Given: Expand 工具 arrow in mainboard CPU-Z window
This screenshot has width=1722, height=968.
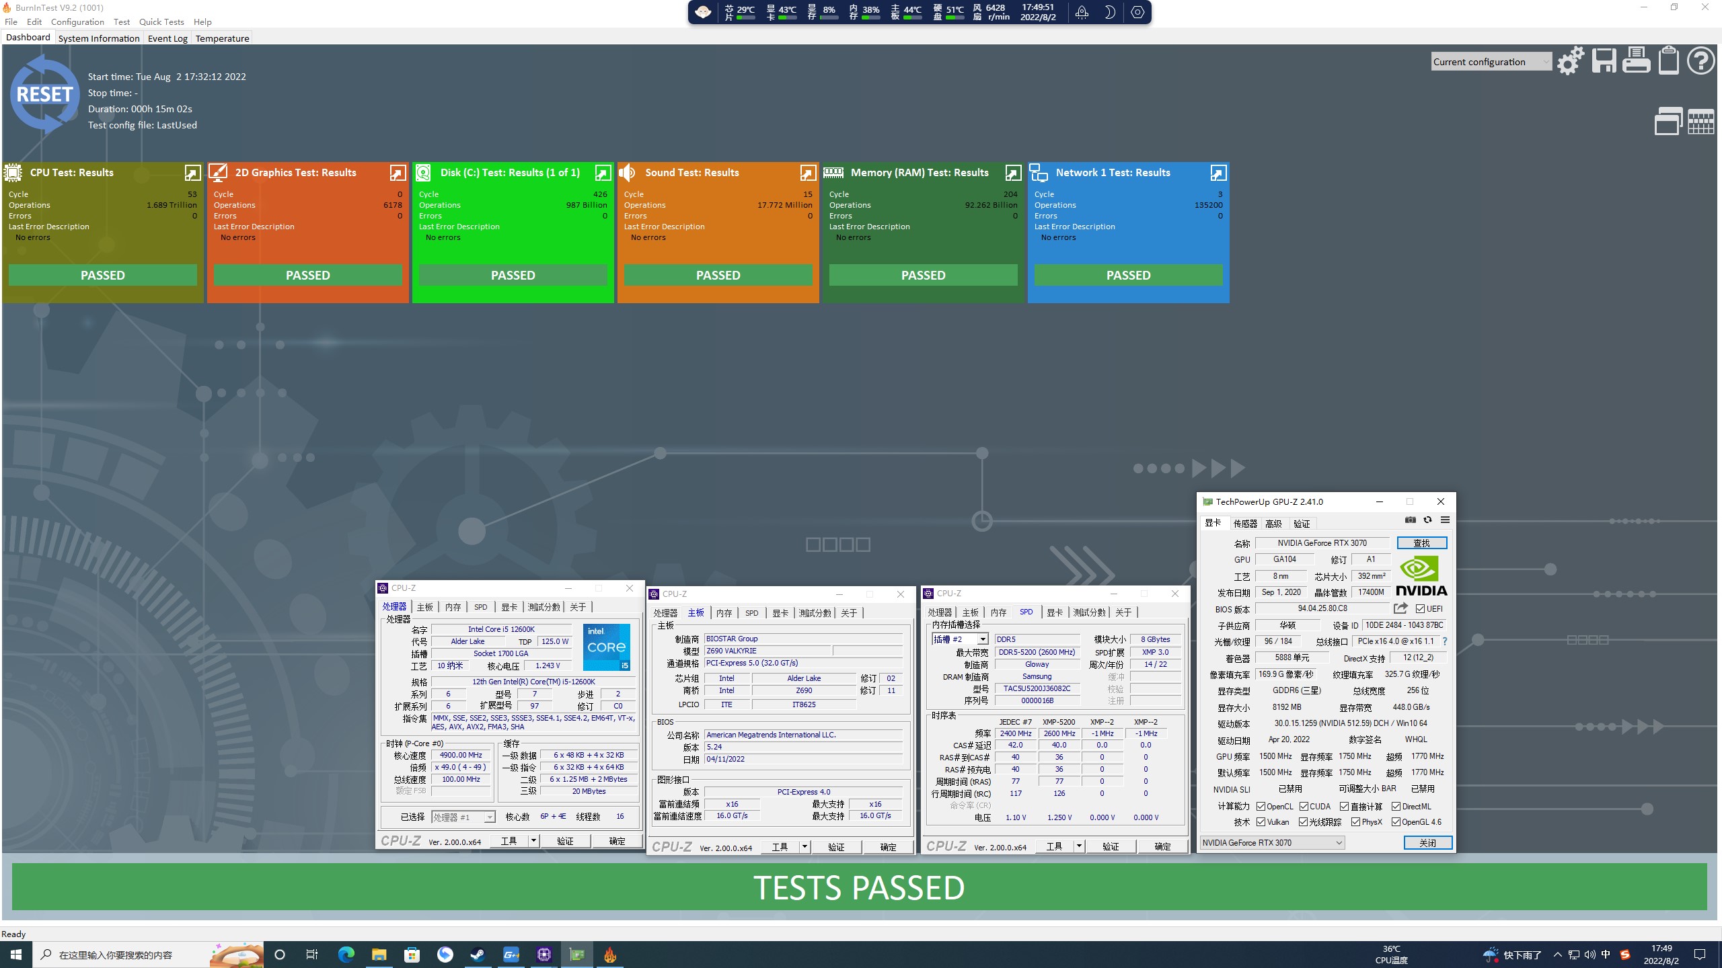Looking at the screenshot, I should click(804, 847).
